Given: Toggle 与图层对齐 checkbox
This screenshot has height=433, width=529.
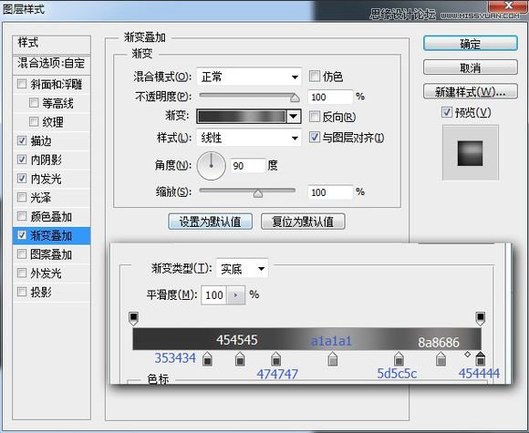Looking at the screenshot, I should (x=315, y=138).
